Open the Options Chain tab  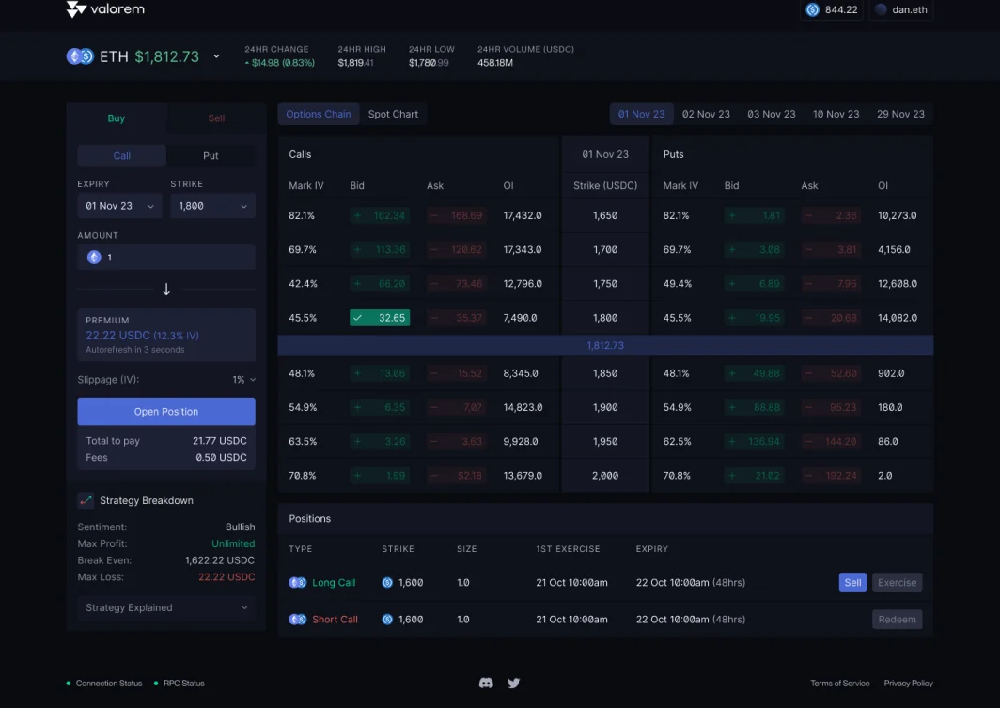click(319, 114)
